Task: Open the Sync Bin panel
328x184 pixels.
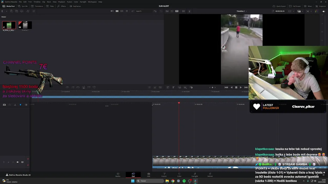Action: tap(23, 6)
